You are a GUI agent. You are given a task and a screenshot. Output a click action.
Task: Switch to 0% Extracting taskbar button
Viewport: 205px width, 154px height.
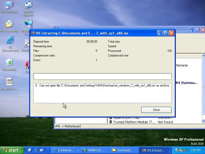153,150
